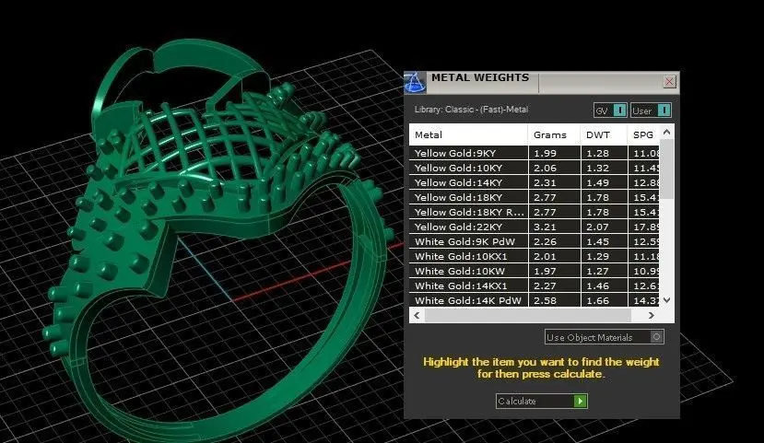Sort by the SPG column header
This screenshot has height=443, width=764.
tap(643, 134)
